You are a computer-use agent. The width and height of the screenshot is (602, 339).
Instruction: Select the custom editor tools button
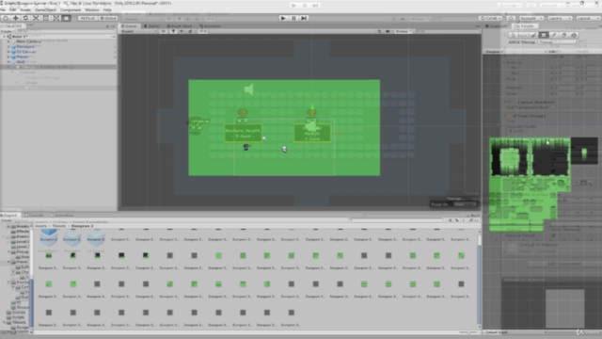click(66, 18)
